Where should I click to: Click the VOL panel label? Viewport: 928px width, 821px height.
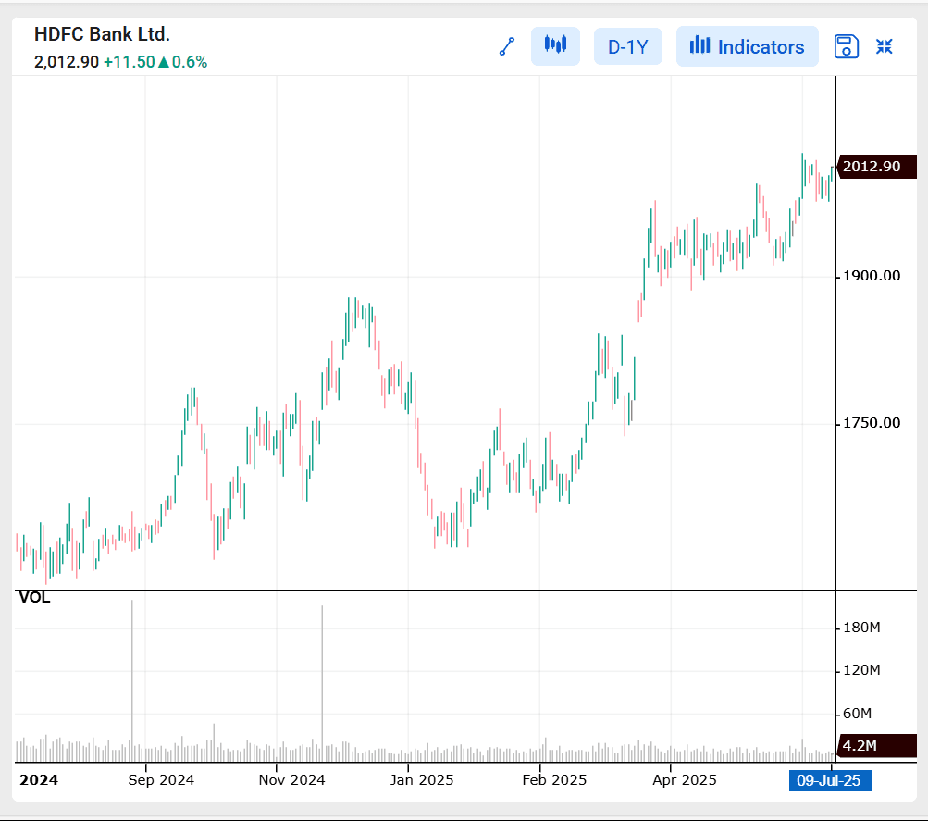click(x=34, y=597)
